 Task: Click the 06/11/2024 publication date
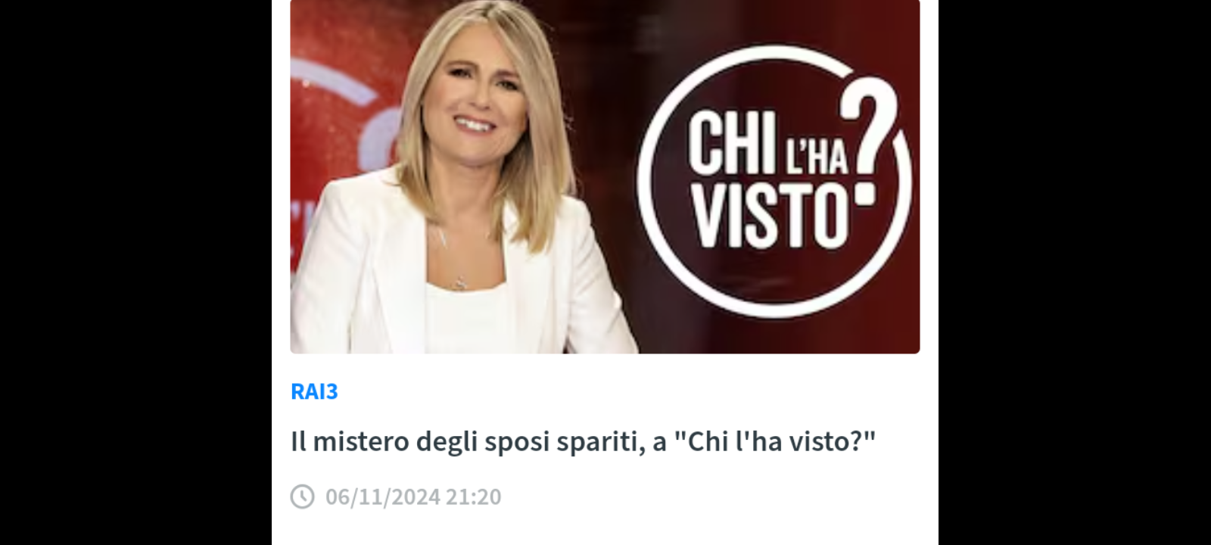click(382, 497)
